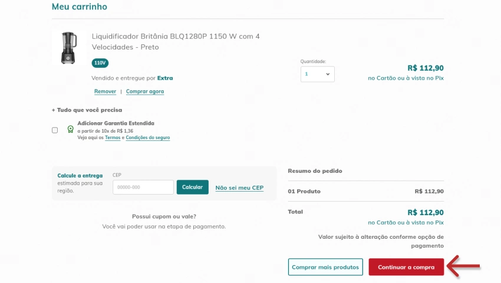Open the Condições do seguro link
Screen dimensions: 501x283
[147, 137]
